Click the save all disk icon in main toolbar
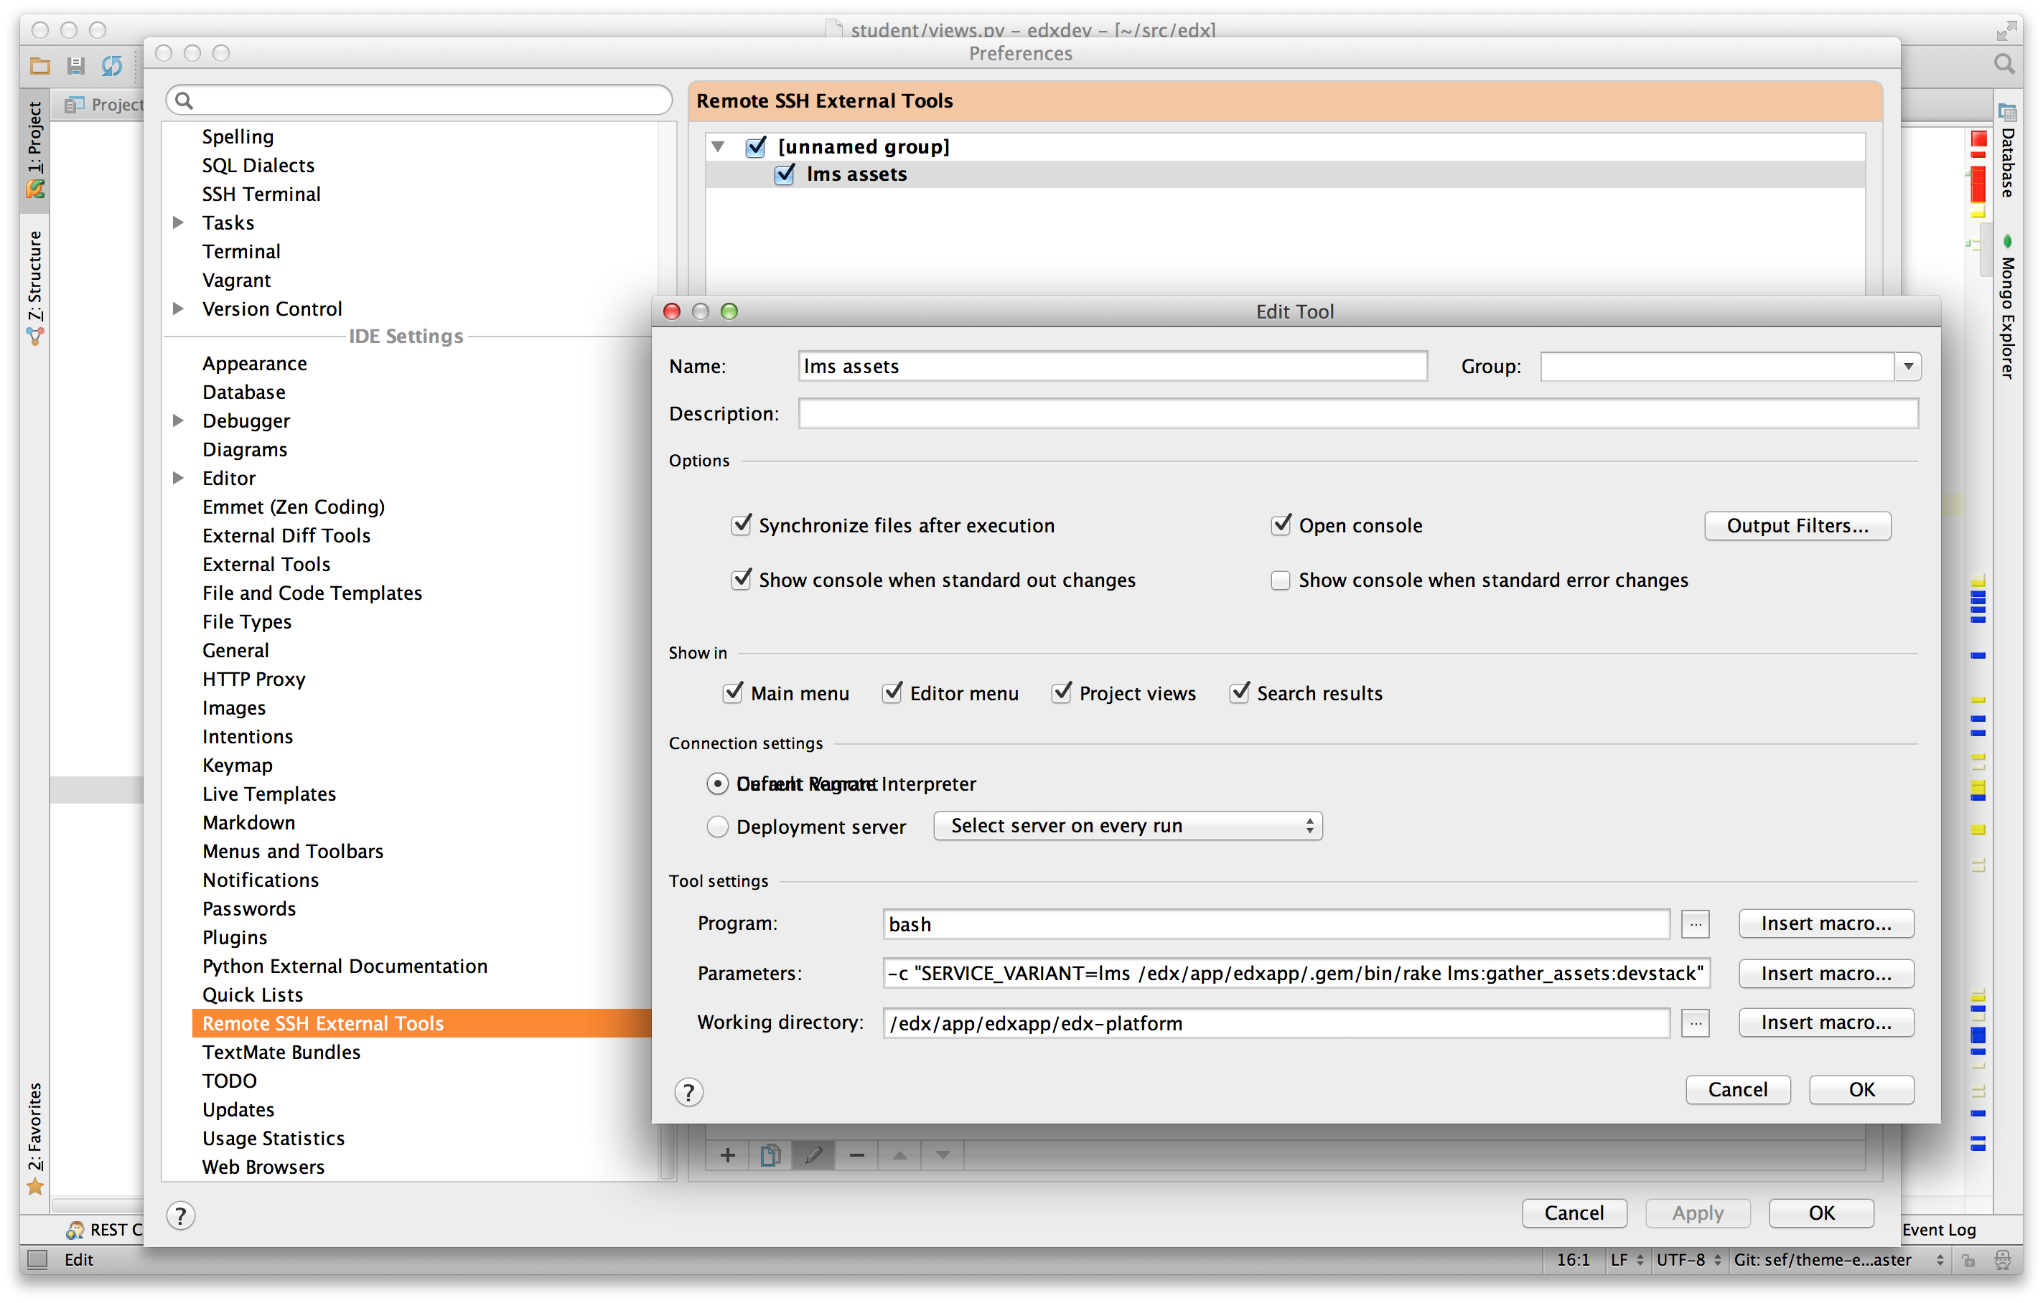The image size is (2043, 1303). (76, 65)
